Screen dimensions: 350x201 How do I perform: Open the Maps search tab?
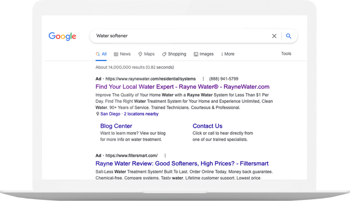click(x=146, y=54)
